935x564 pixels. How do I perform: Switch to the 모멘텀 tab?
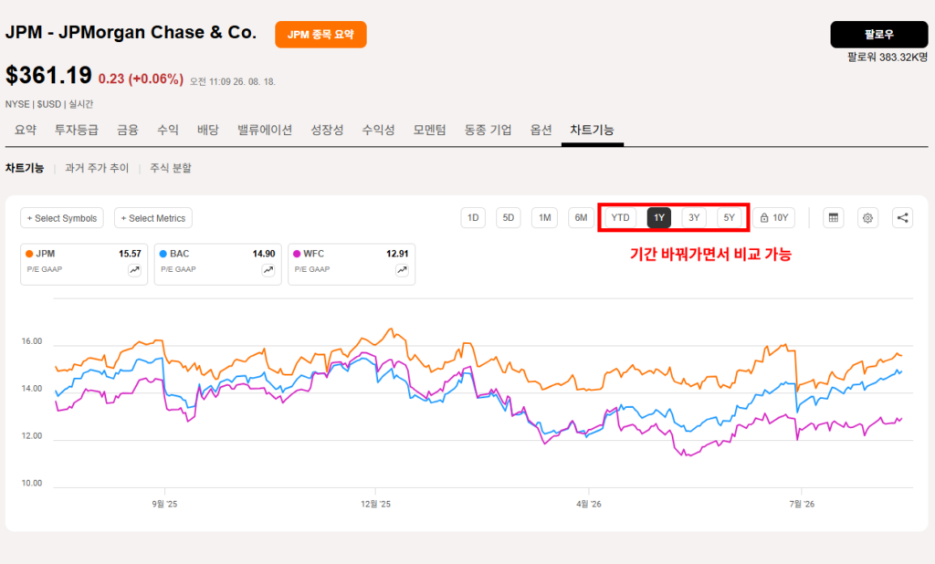point(429,130)
